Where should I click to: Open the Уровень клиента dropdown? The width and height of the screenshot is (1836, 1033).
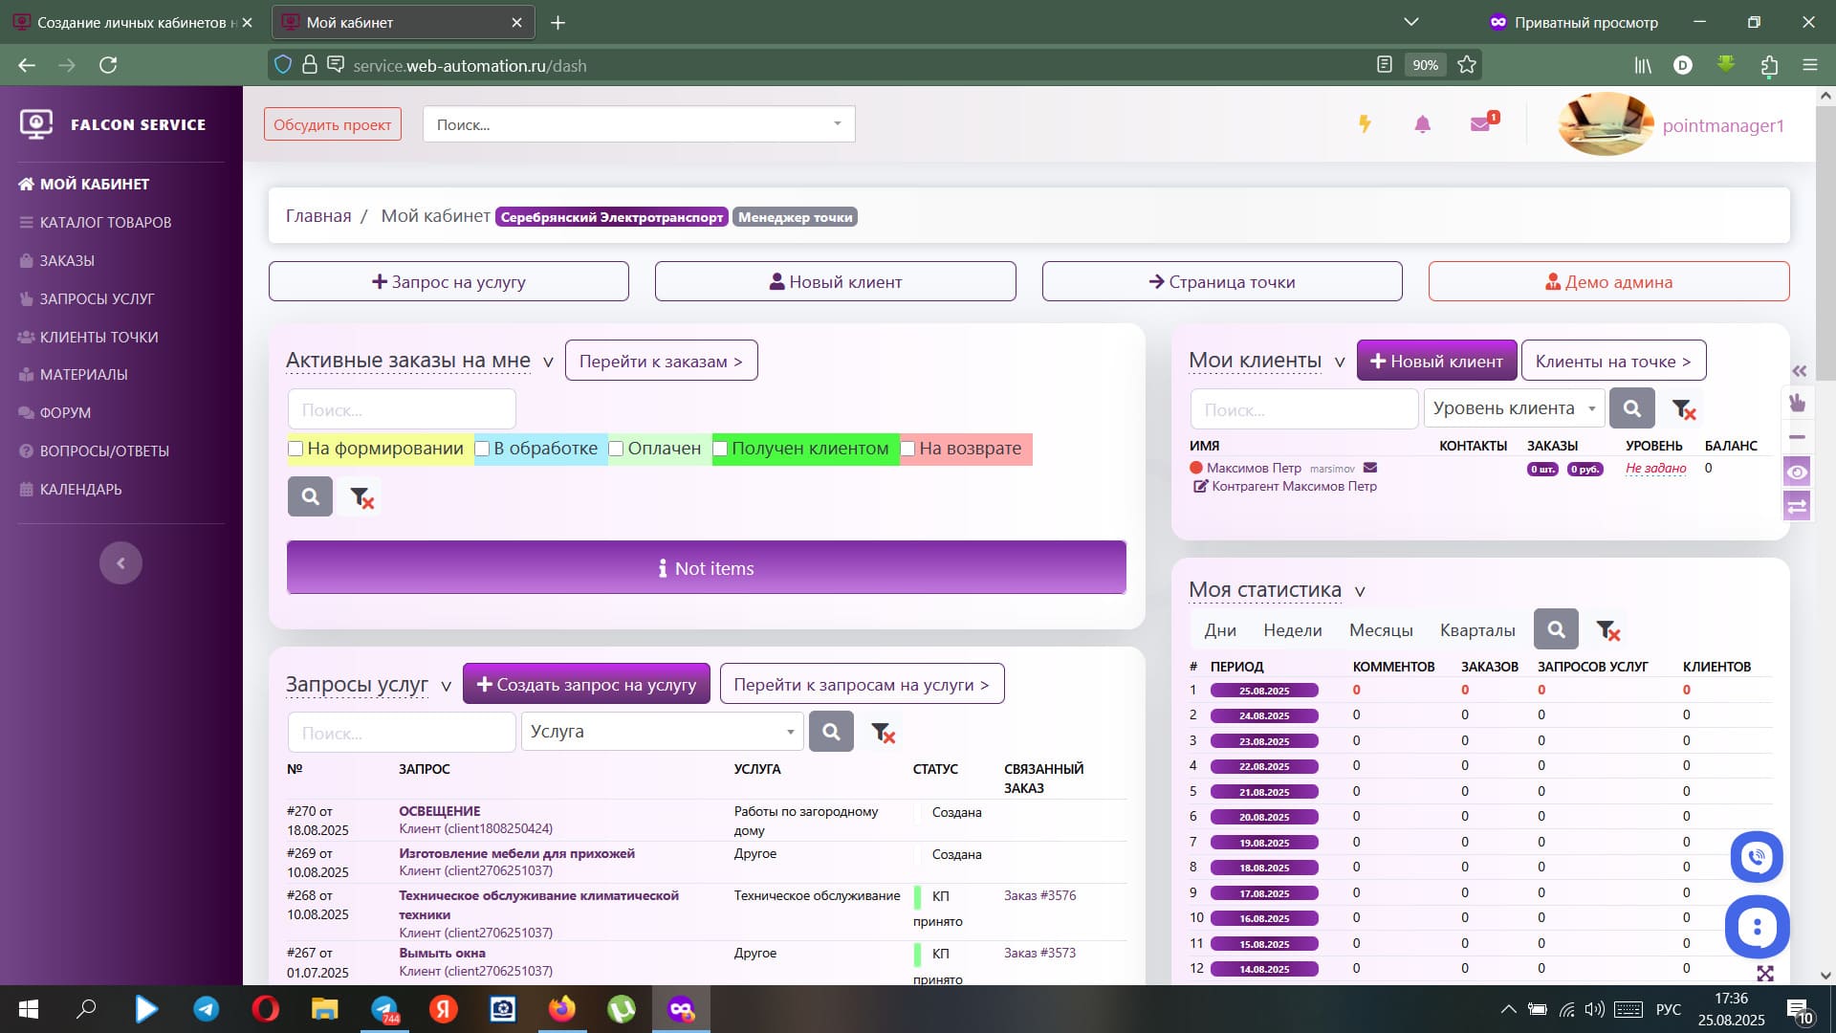pyautogui.click(x=1513, y=408)
